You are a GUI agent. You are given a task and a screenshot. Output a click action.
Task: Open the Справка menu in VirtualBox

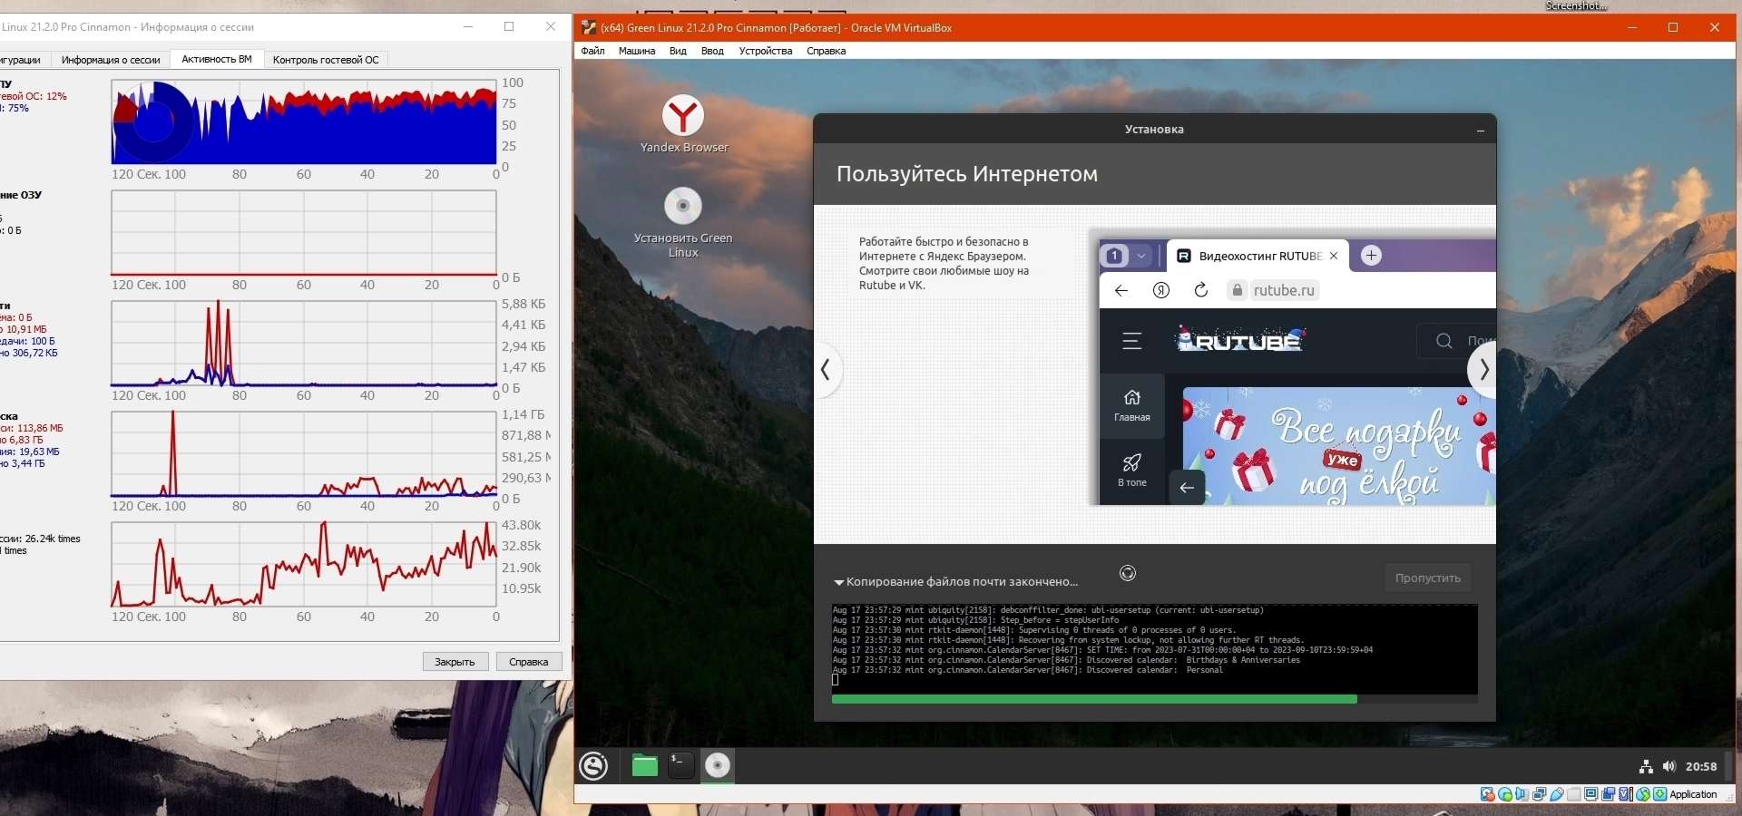827,51
